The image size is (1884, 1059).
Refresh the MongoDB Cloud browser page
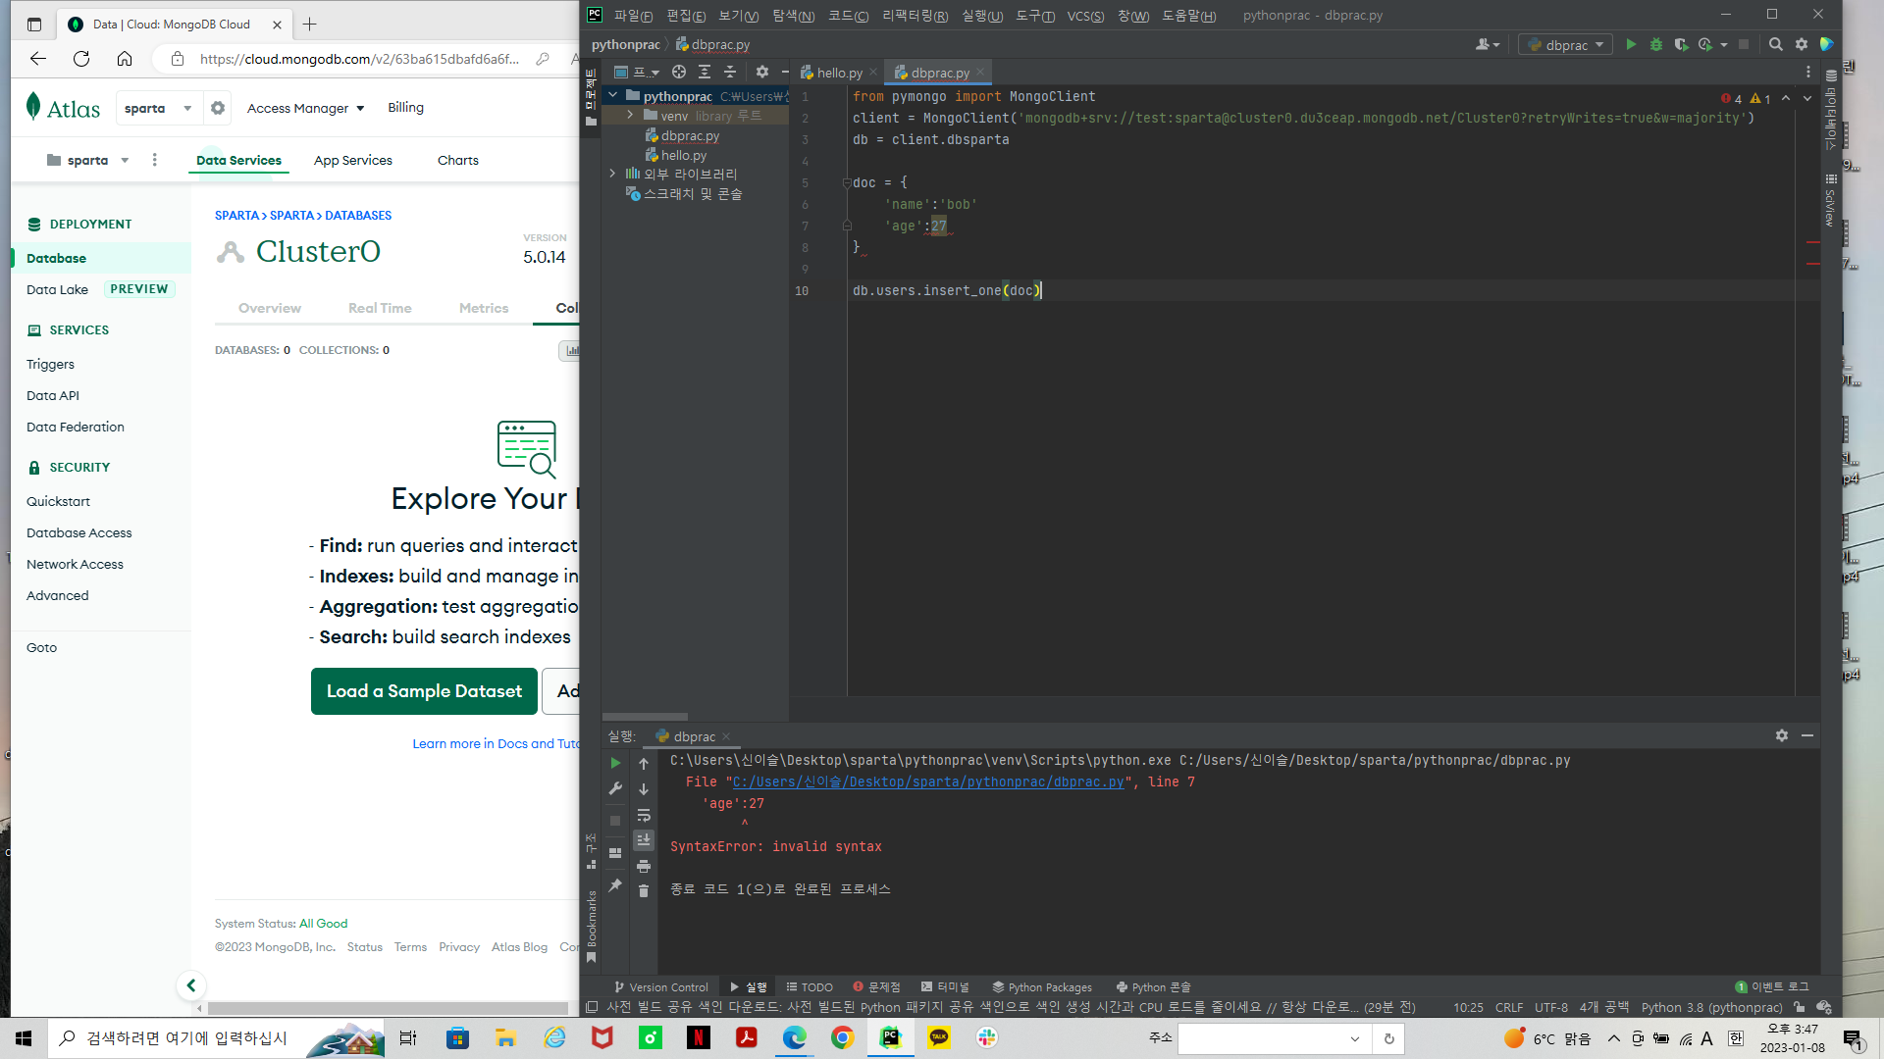point(81,59)
